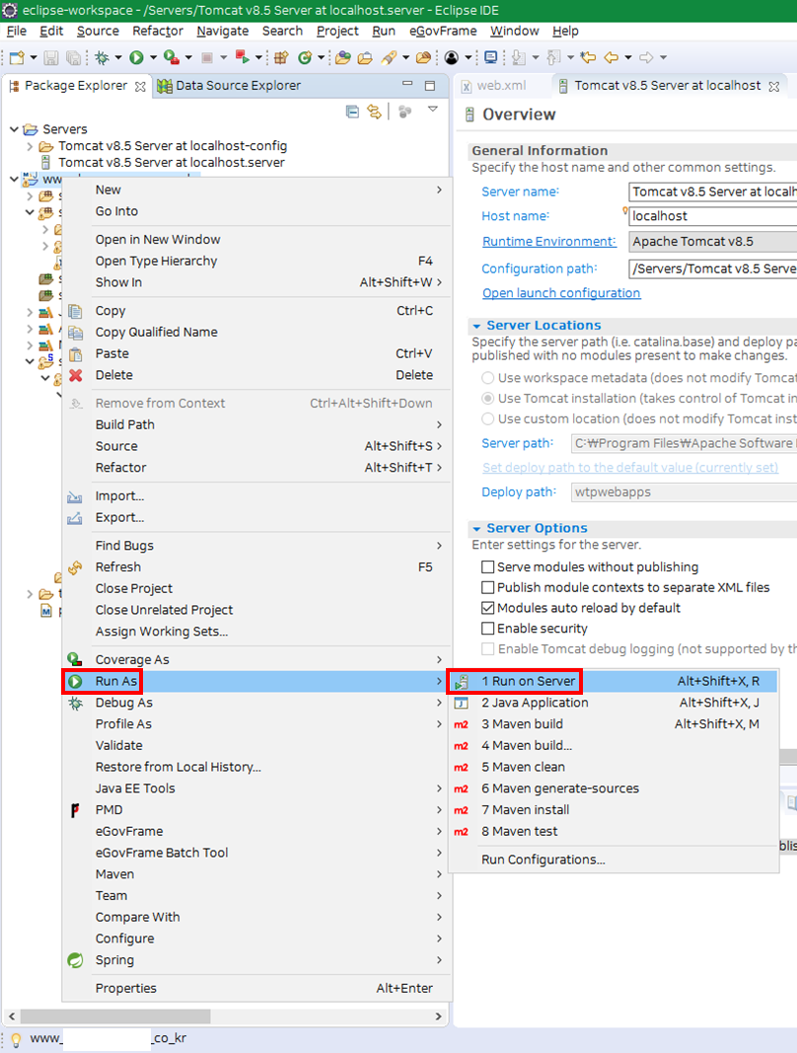The height and width of the screenshot is (1053, 797).
Task: Collapse the Server Options section
Action: coord(476,529)
